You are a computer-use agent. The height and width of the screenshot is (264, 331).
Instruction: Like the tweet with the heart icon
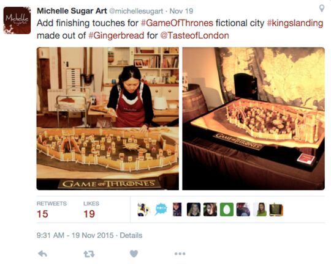pyautogui.click(x=134, y=254)
